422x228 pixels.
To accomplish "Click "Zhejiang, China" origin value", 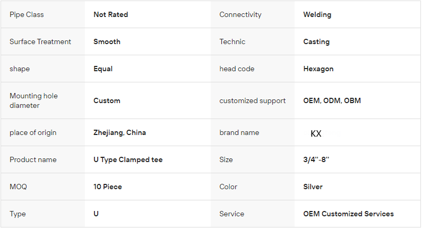I will tap(119, 132).
